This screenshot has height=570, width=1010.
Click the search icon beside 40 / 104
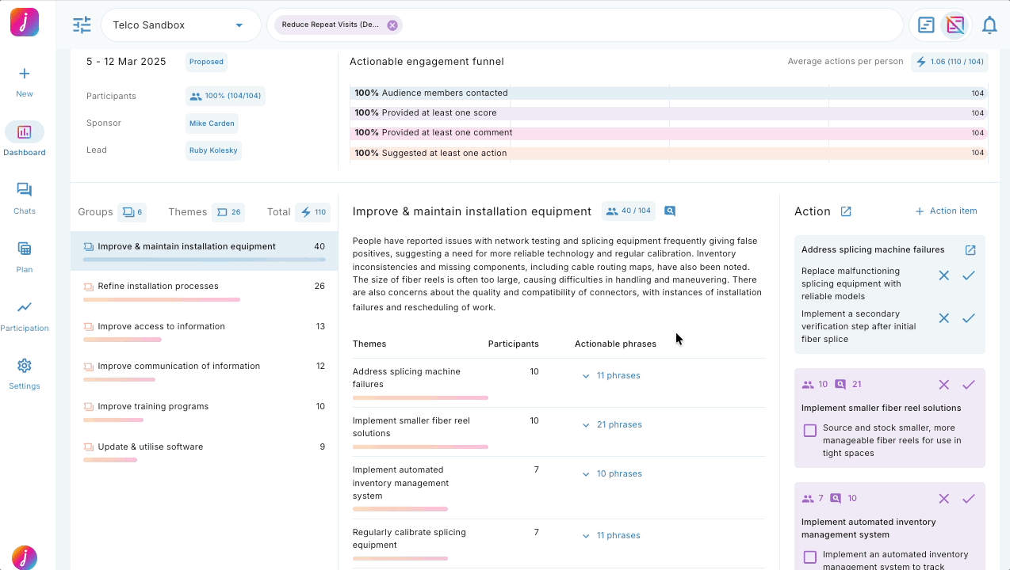pos(670,211)
